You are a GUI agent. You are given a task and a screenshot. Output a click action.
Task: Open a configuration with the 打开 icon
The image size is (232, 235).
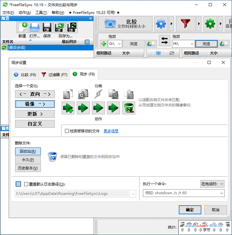click(x=35, y=27)
